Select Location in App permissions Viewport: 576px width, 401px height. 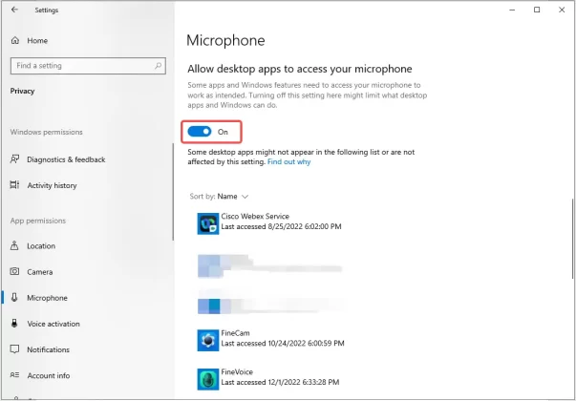(x=41, y=246)
